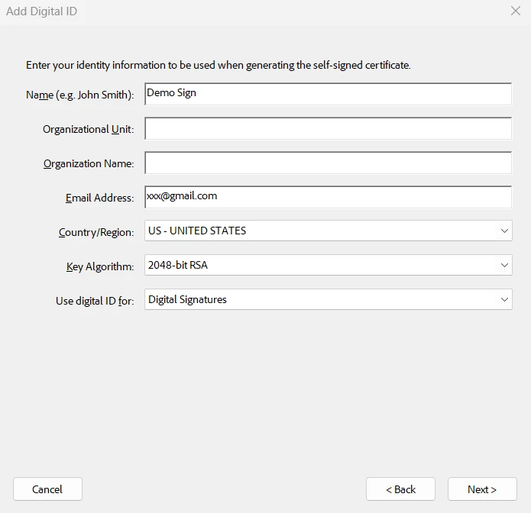Click the Key Algorithm label
531x513 pixels.
point(99,266)
